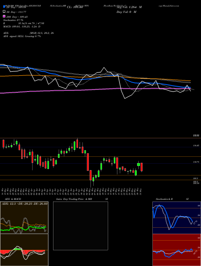
Task: Click the 'Day Vol: 0 M' readout
Action: point(126,12)
